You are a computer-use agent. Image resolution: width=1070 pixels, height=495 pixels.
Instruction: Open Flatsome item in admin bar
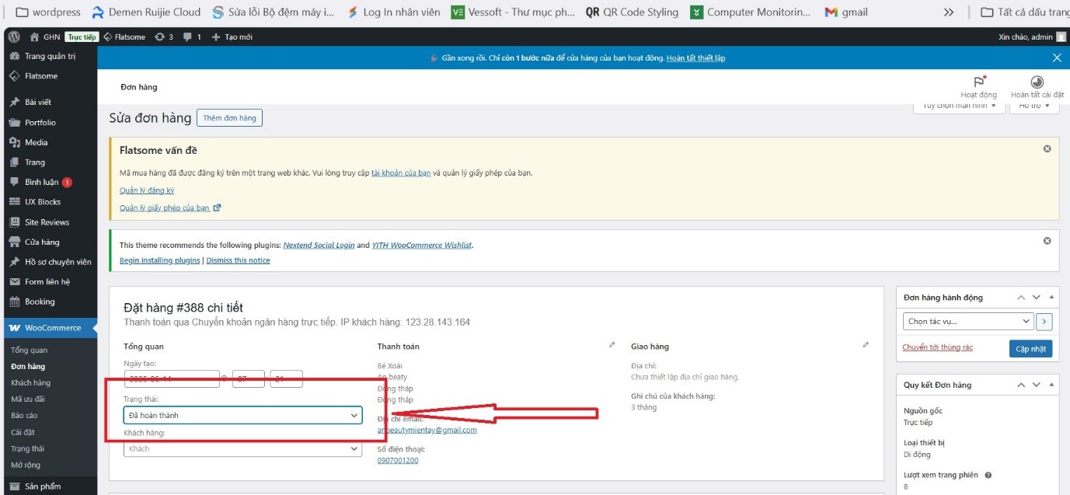[x=124, y=37]
